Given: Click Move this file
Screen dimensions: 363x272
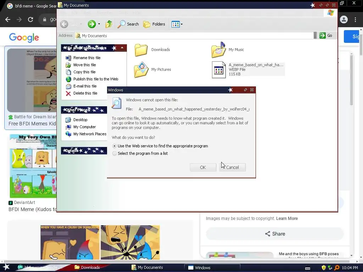Looking at the screenshot, I should click(x=84, y=65).
